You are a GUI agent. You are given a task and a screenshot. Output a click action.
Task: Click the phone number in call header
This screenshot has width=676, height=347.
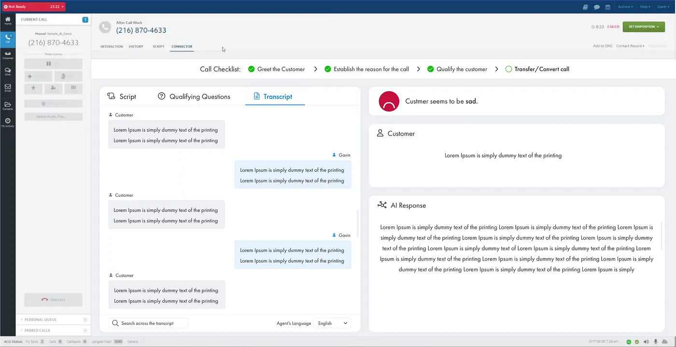pos(141,30)
